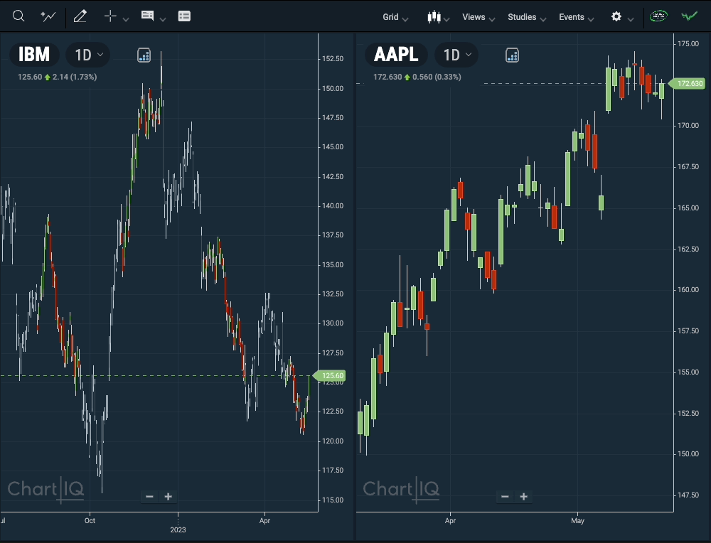
Task: Click the AAPL chart legend icon
Action: 512,55
